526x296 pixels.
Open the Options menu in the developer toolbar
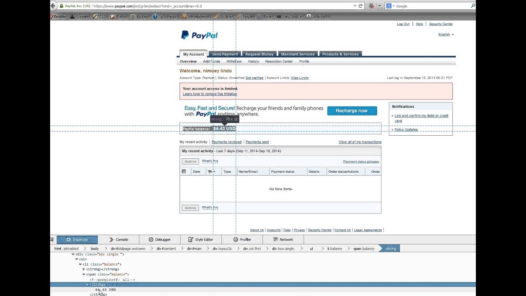click(316, 16)
